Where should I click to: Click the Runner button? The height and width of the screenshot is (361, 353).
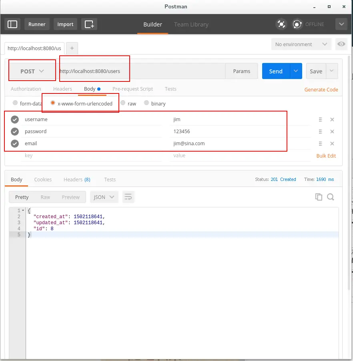(37, 24)
